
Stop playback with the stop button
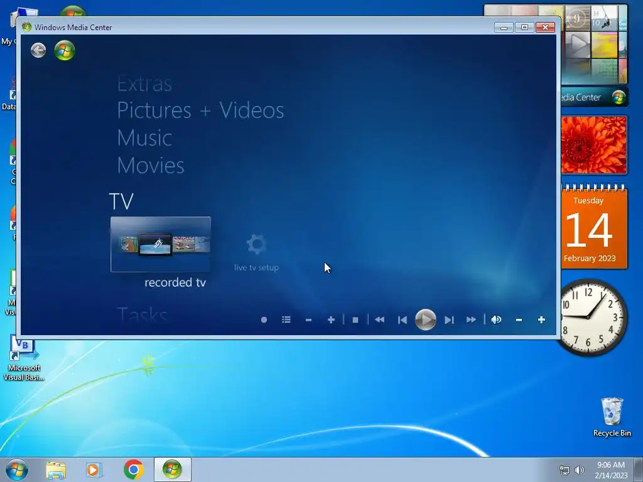point(355,319)
